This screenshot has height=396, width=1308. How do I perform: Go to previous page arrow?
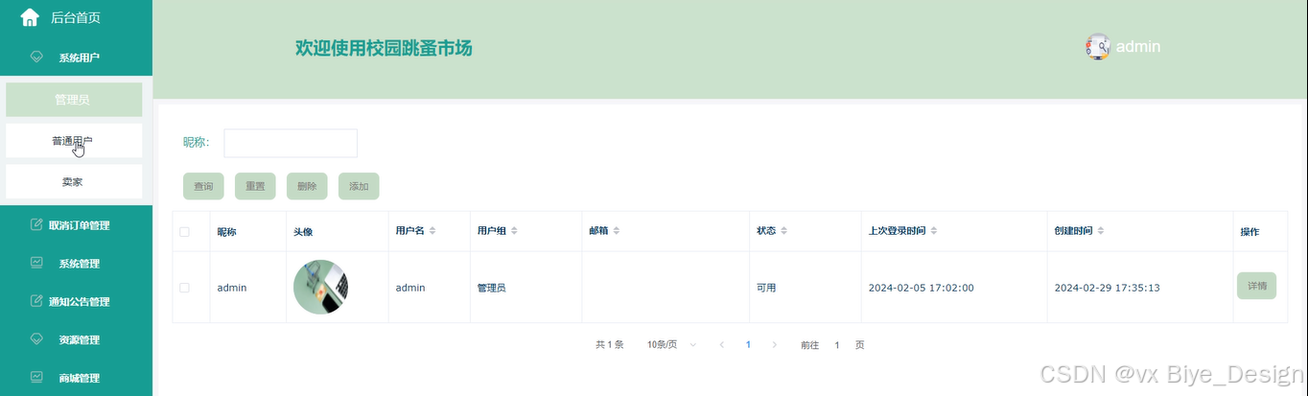[721, 344]
